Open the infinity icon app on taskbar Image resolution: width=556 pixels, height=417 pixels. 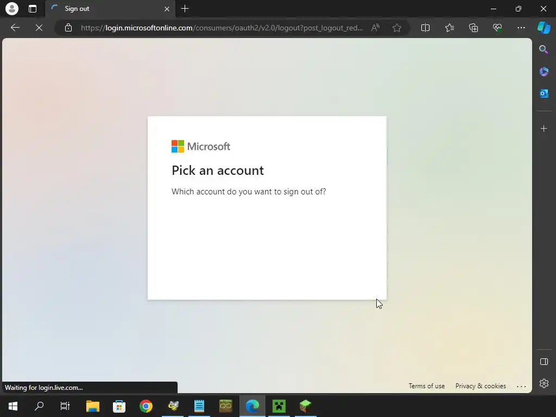click(225, 406)
